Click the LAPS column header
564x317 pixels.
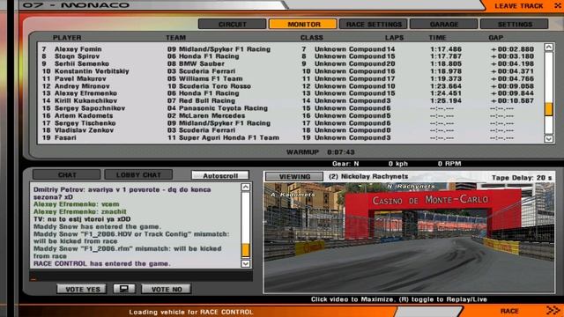click(394, 37)
